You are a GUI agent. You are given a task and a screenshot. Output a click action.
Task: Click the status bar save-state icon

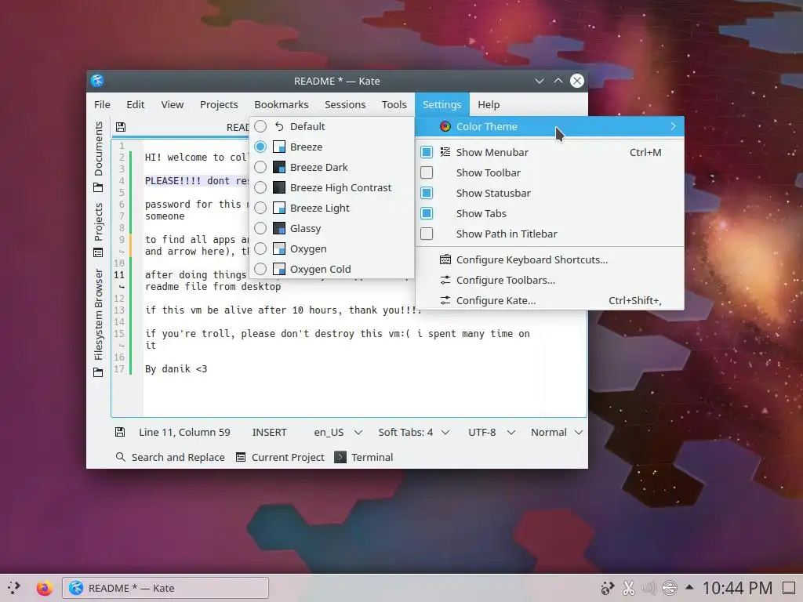(x=120, y=432)
